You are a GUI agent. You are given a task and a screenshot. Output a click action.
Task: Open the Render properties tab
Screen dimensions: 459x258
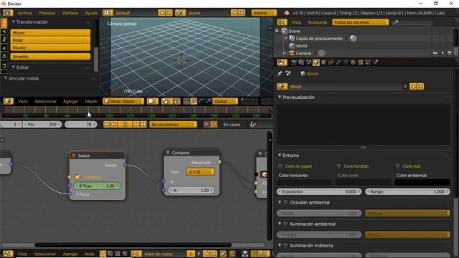tap(294, 62)
